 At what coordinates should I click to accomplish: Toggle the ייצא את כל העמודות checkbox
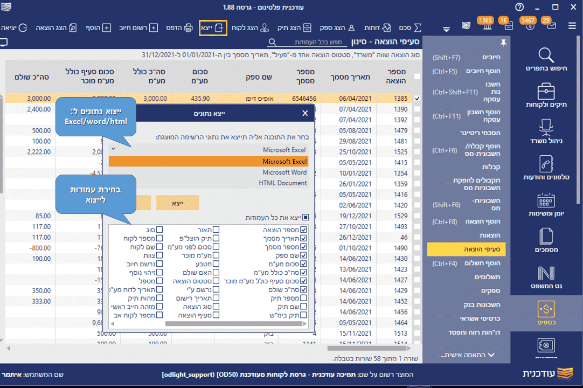tap(306, 217)
